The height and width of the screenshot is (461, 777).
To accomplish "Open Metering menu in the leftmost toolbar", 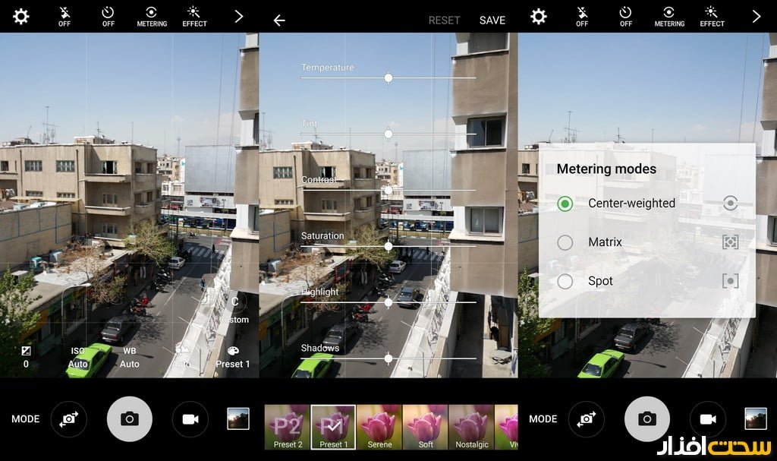I will pos(152,16).
